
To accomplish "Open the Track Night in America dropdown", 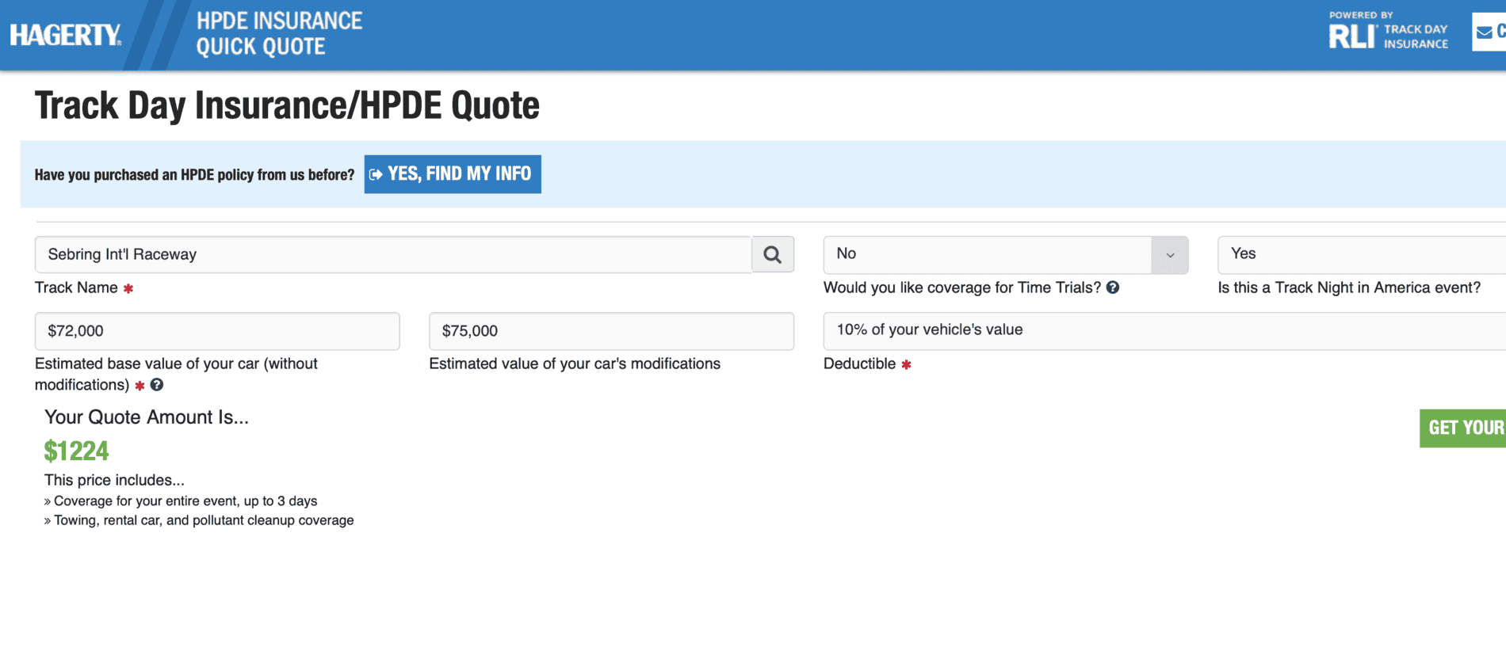I will click(x=1362, y=255).
